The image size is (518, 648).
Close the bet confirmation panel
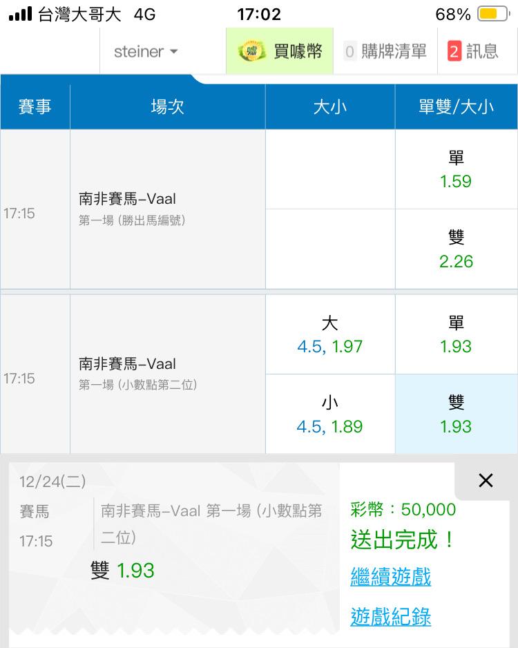click(486, 480)
